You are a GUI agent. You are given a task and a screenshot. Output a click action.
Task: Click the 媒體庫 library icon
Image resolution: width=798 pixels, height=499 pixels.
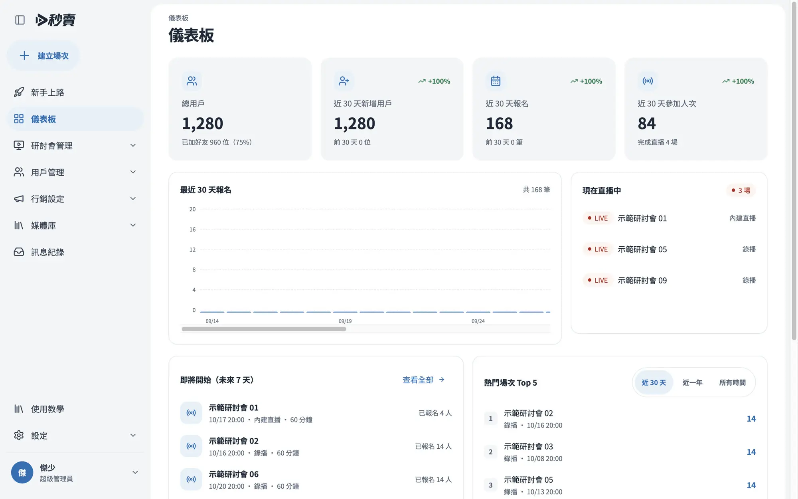pos(19,225)
